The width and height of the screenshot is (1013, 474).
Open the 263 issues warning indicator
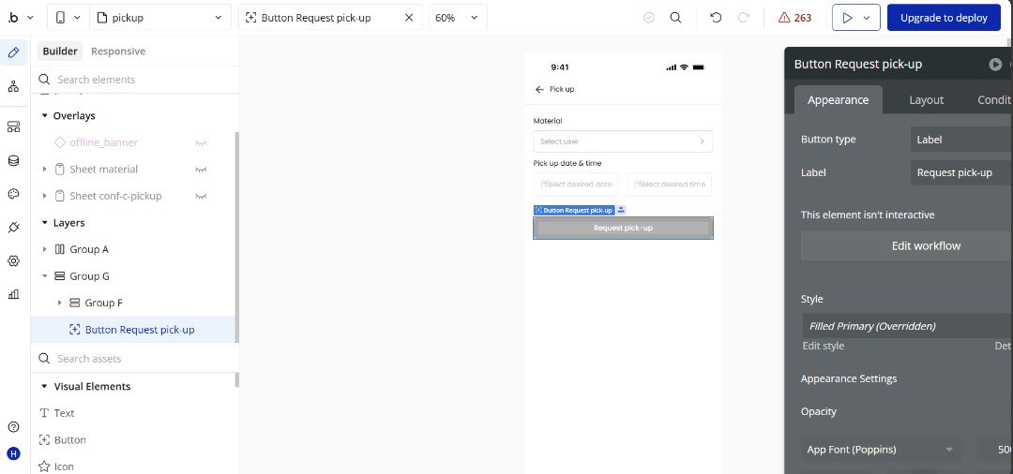click(794, 18)
